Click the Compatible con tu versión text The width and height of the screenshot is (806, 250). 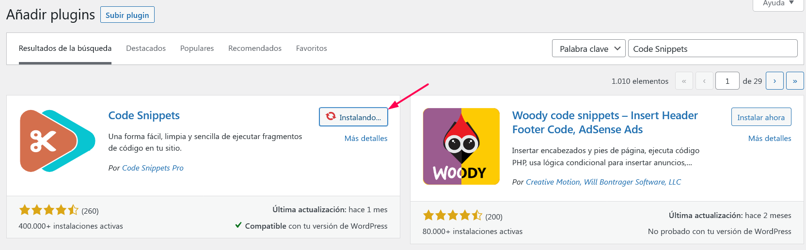316,226
